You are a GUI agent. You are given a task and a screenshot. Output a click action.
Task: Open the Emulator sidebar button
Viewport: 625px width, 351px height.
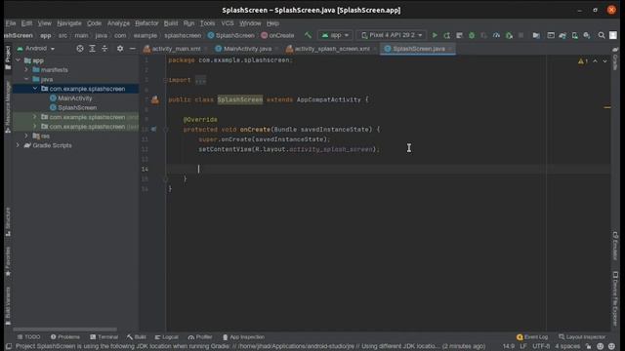point(615,245)
